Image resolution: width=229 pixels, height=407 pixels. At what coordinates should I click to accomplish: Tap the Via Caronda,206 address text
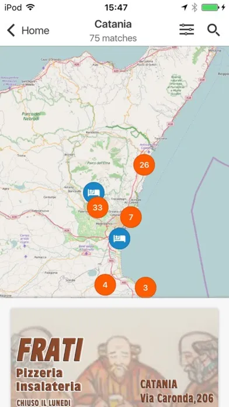click(177, 398)
